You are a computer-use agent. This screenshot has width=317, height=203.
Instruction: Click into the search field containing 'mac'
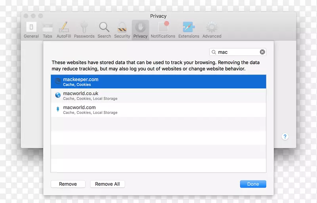pos(237,52)
